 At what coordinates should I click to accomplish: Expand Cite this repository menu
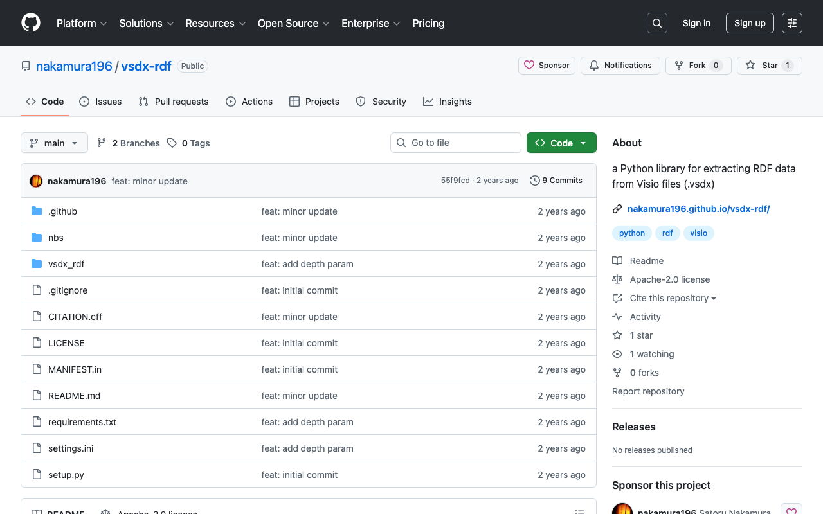click(673, 298)
